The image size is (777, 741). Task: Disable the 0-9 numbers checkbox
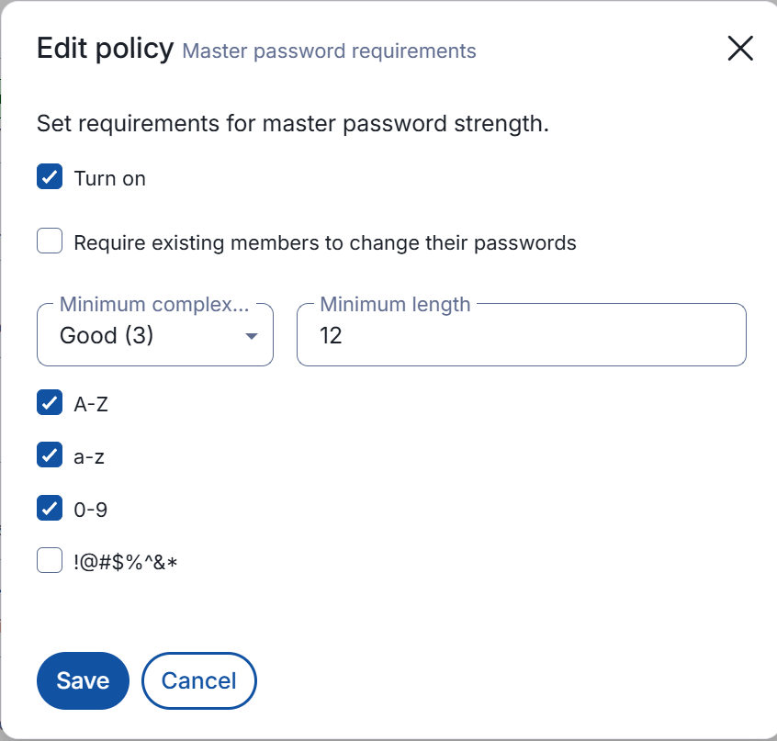[x=50, y=508]
